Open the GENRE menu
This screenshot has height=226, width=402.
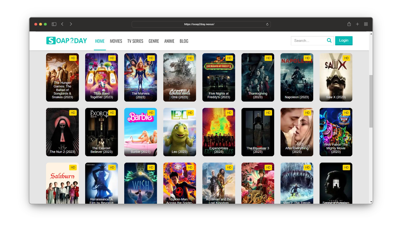[154, 41]
